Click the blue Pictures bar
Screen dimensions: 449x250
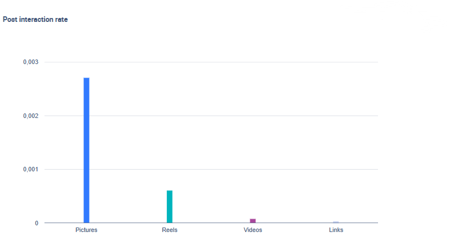[x=86, y=150]
